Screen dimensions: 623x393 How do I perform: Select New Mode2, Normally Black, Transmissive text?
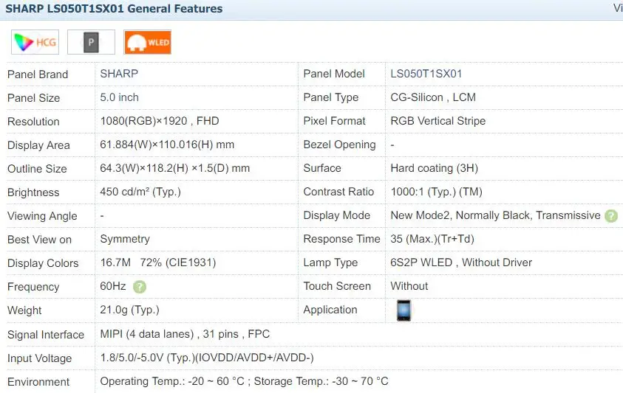tap(495, 215)
